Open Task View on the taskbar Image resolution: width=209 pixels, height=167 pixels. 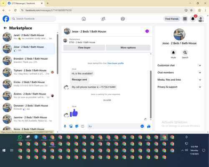12,150
